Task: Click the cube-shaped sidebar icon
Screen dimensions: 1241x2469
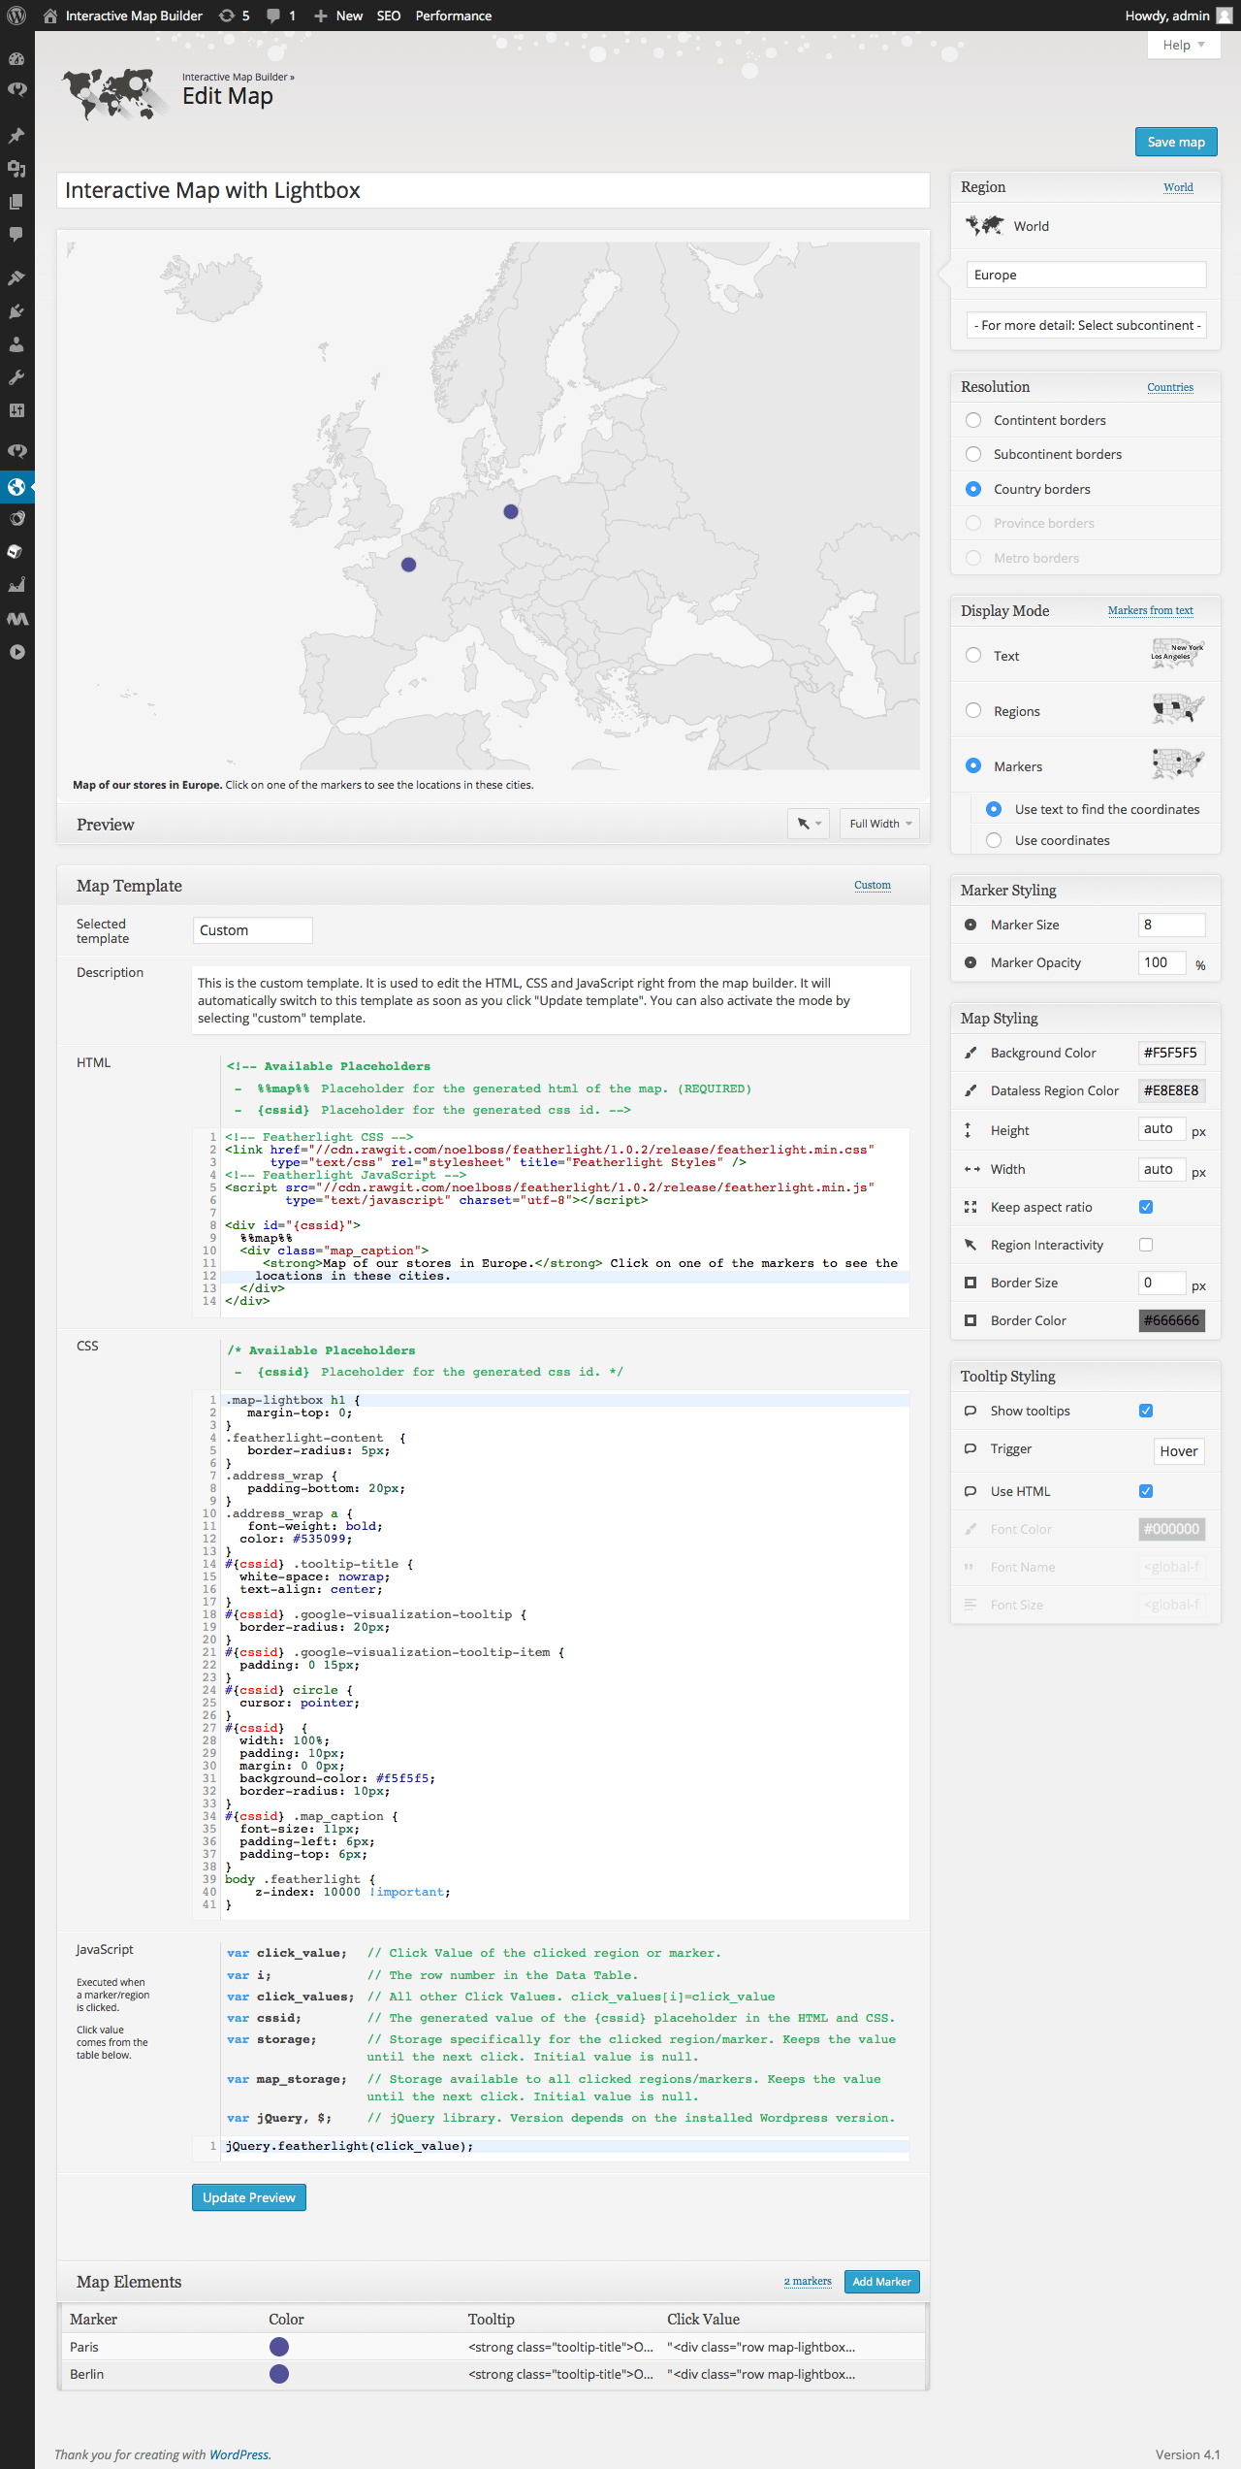Action: (x=16, y=551)
